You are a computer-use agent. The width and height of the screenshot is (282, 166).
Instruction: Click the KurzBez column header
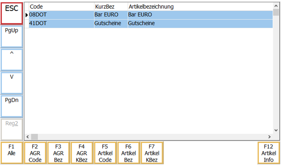tap(111, 6)
